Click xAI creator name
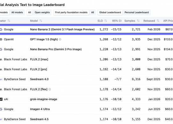This screenshot has height=124, width=173. click(6, 99)
